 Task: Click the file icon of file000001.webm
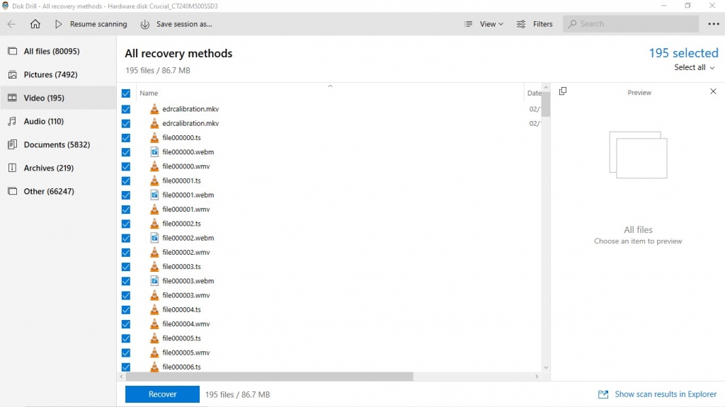point(154,195)
